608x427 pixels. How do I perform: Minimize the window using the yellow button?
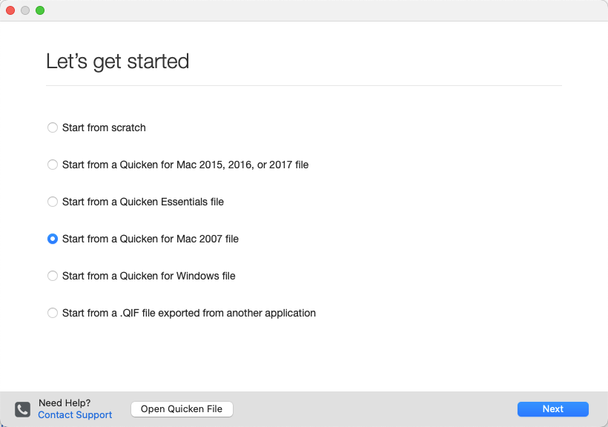click(24, 10)
